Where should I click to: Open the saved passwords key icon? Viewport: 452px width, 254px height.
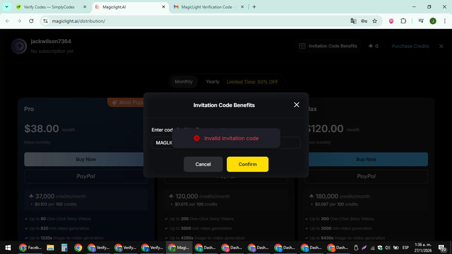click(x=364, y=21)
